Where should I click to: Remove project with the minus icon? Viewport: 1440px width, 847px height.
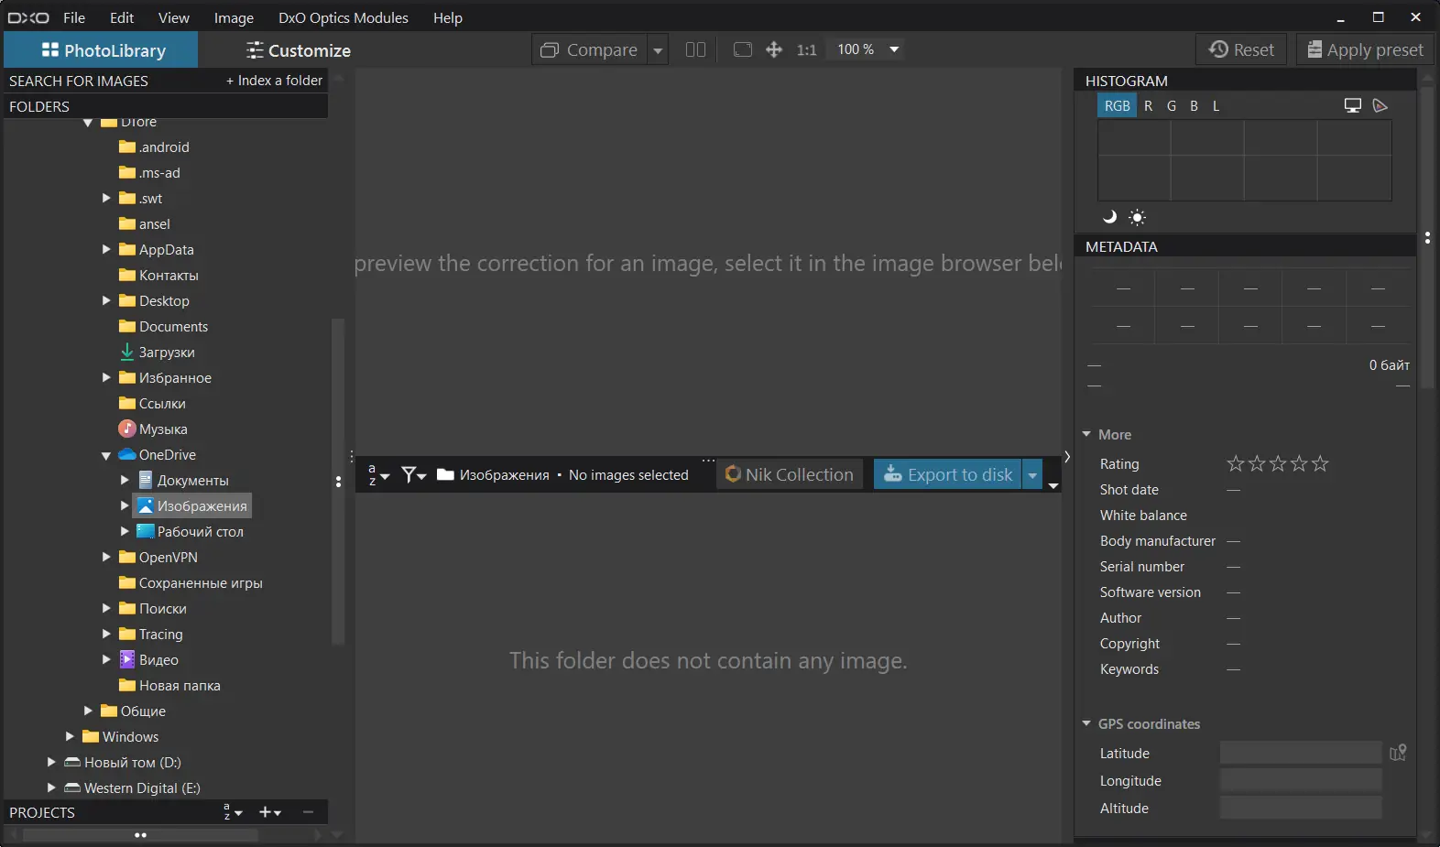(308, 812)
